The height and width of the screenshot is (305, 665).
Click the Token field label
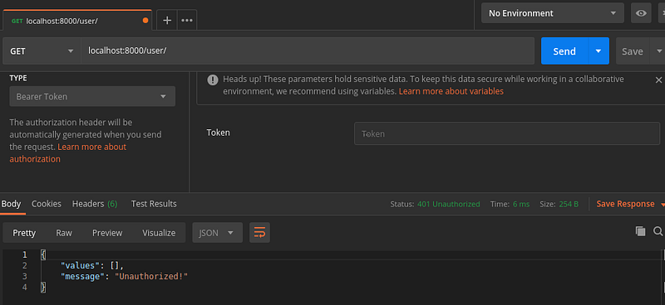coord(218,133)
